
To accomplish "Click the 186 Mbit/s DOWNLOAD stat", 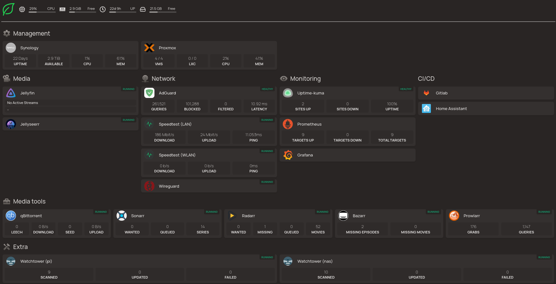I will pyautogui.click(x=164, y=137).
